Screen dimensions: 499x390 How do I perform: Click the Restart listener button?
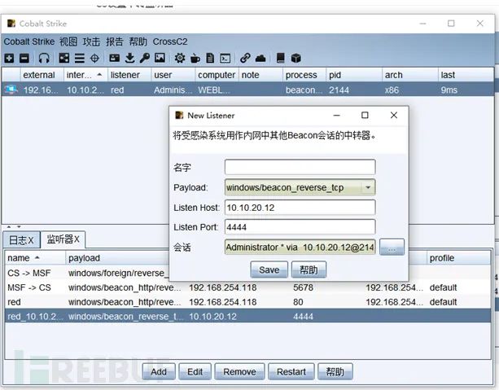[x=291, y=371]
